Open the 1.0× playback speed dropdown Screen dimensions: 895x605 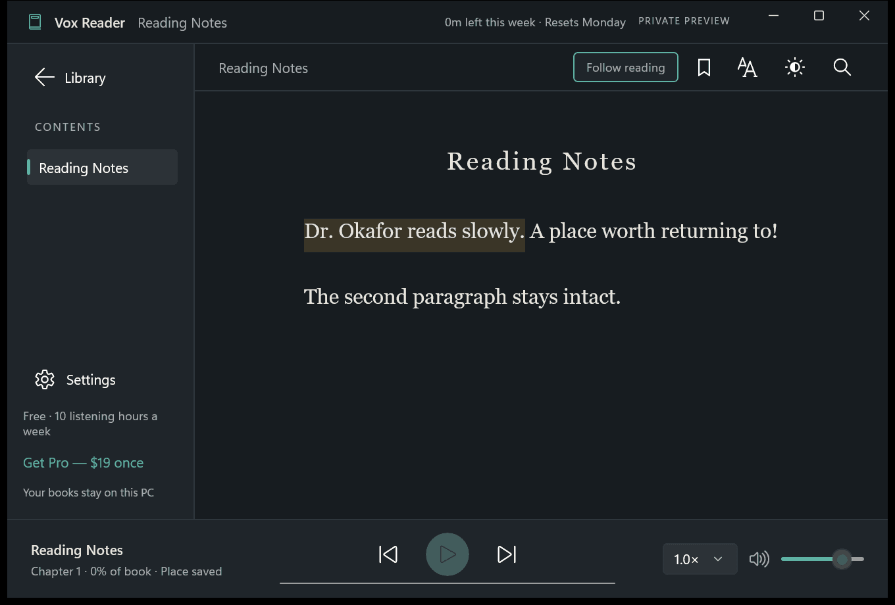(x=700, y=559)
